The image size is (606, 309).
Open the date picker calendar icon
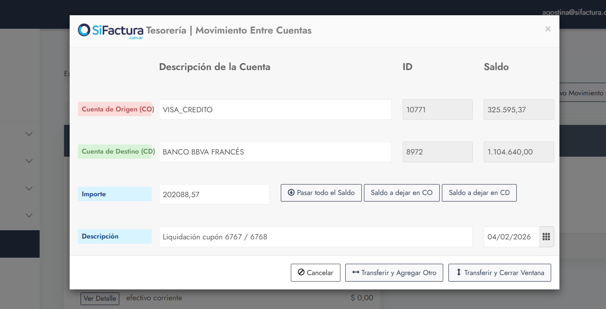[x=546, y=237]
